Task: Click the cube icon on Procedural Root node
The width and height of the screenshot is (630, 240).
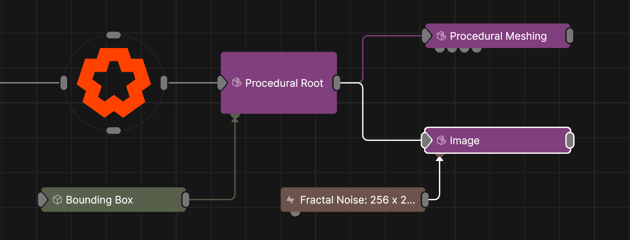Action: (x=237, y=83)
